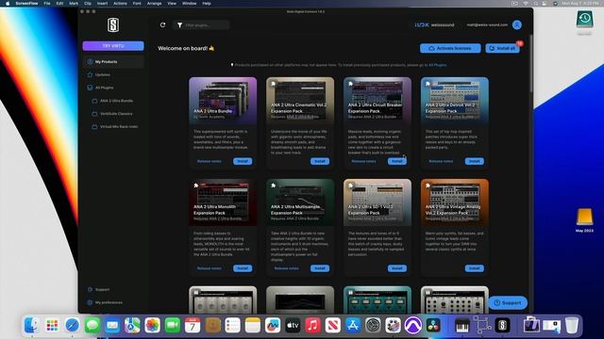The height and width of the screenshot is (339, 604).
Task: Click the bookmark icon on the Detroit Vol.2 card
Action: [x=428, y=84]
